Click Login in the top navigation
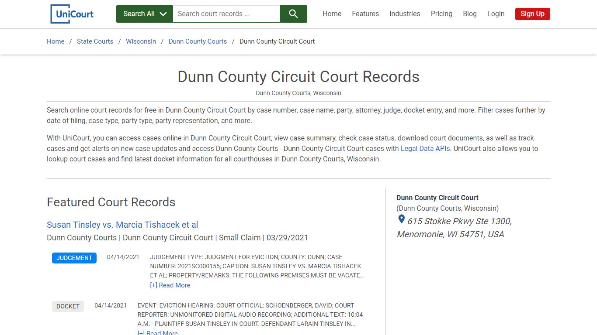 coord(496,14)
